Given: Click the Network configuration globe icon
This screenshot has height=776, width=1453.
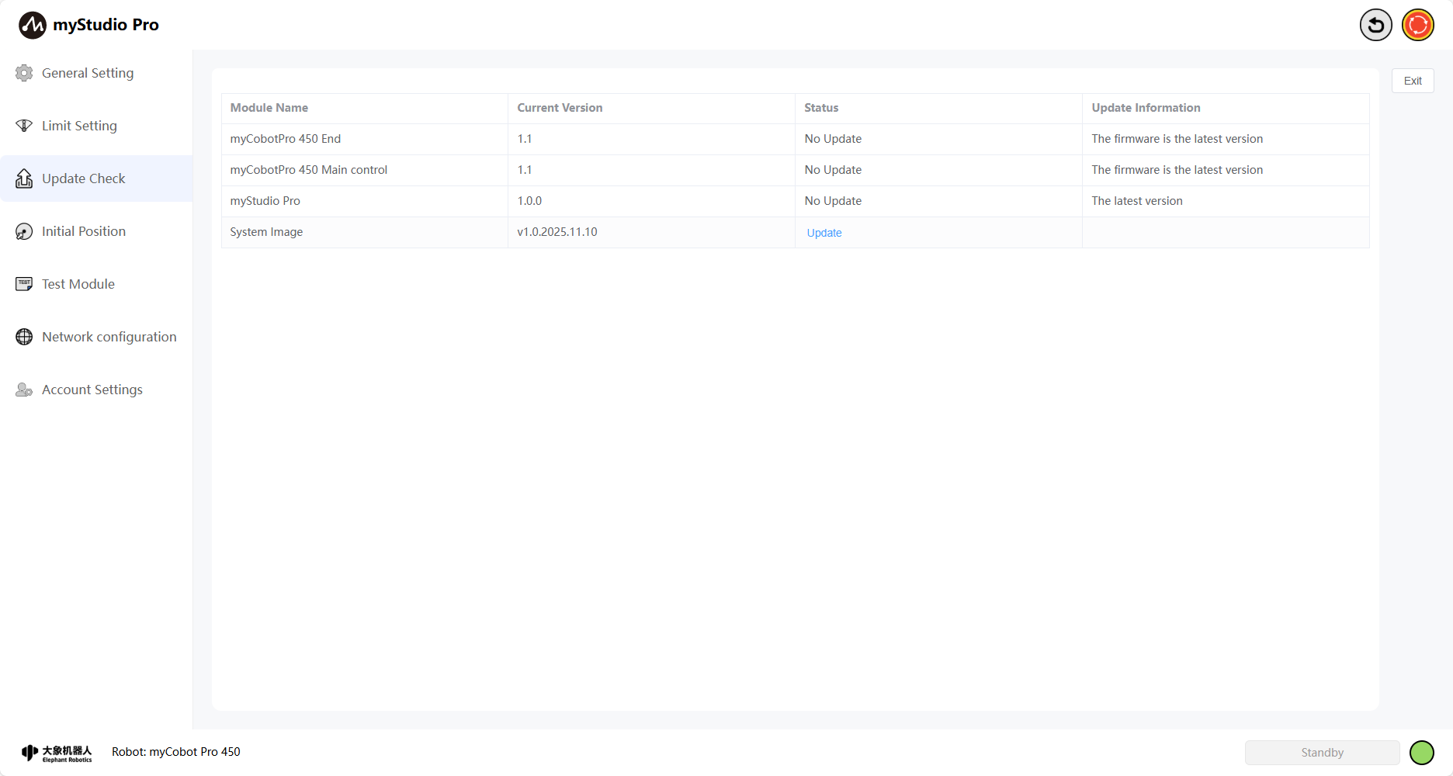Looking at the screenshot, I should [24, 337].
